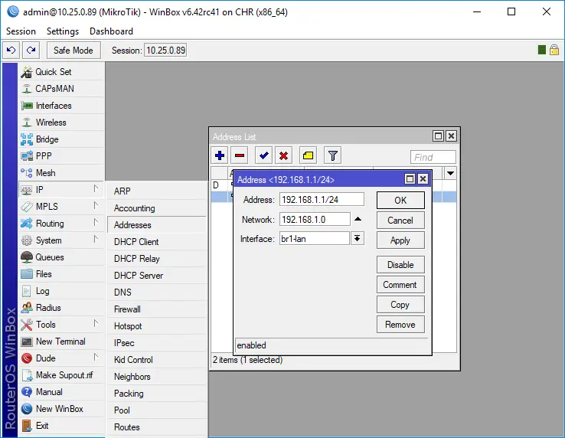Click red X Disable icon in Address List
The height and width of the screenshot is (438, 565).
click(x=283, y=155)
